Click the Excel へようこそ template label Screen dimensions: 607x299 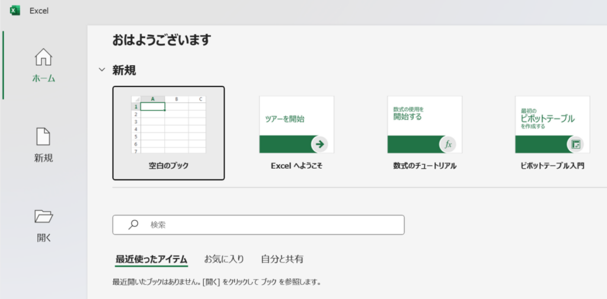point(296,166)
